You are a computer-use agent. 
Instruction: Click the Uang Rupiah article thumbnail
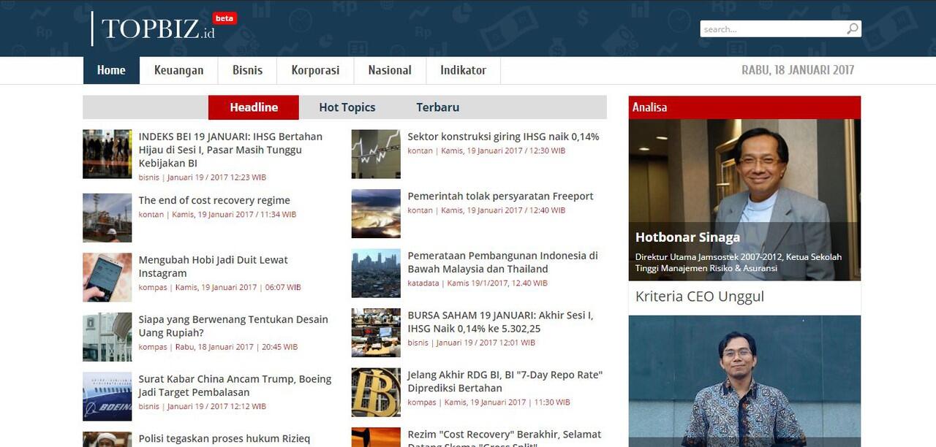pyautogui.click(x=107, y=337)
